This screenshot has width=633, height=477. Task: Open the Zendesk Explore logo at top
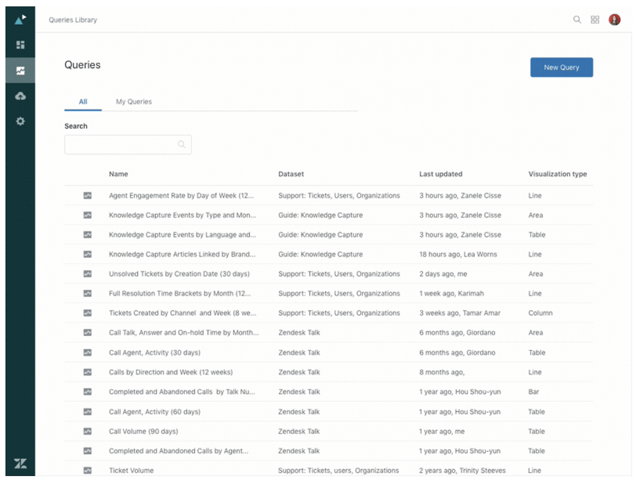[x=20, y=20]
